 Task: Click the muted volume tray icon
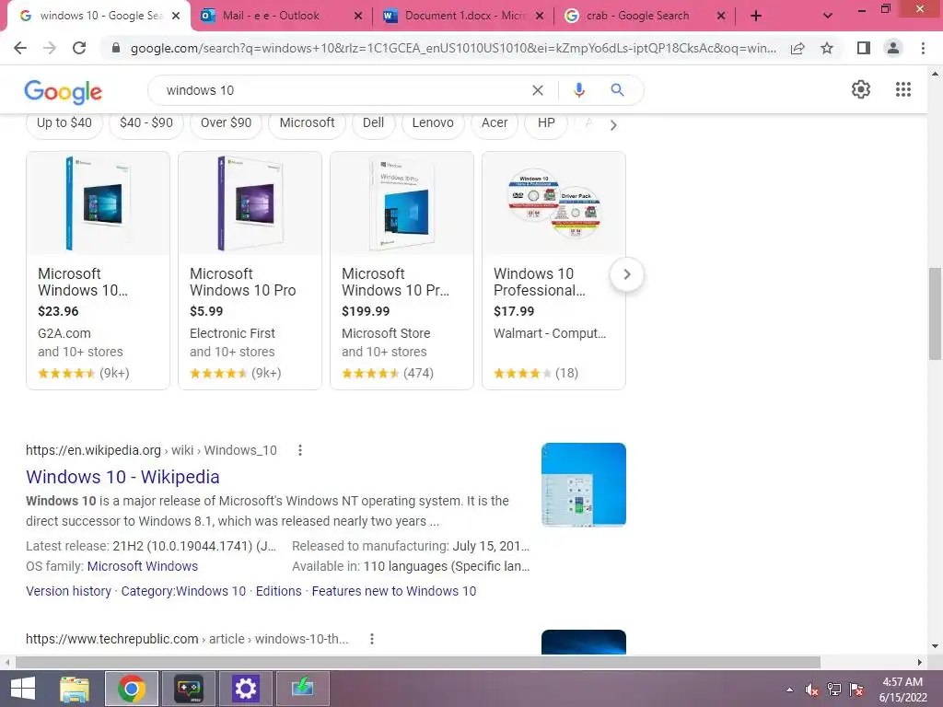point(812,690)
